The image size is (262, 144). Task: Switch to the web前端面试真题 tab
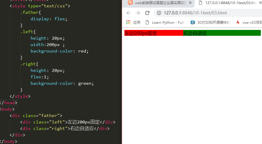pos(158,3)
